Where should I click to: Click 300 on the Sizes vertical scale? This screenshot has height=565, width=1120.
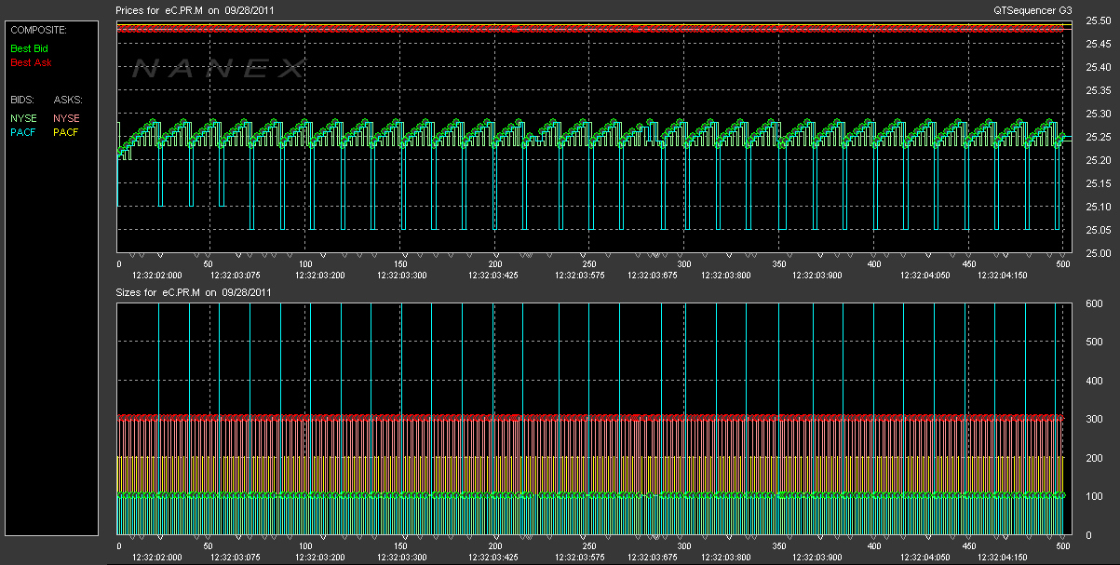[1095, 420]
